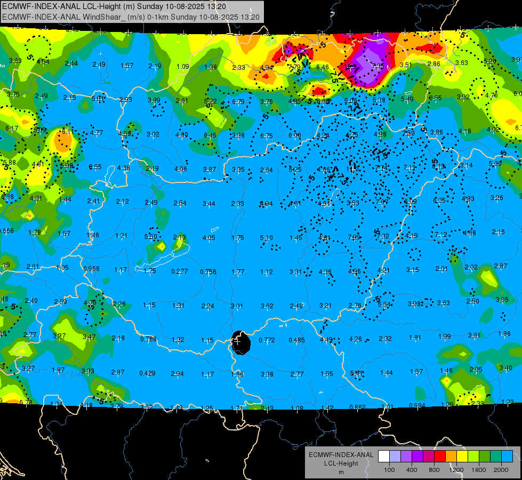Viewport: 522px width, 480px height.
Task: Click the shear value 6.75
Action: 266,136
